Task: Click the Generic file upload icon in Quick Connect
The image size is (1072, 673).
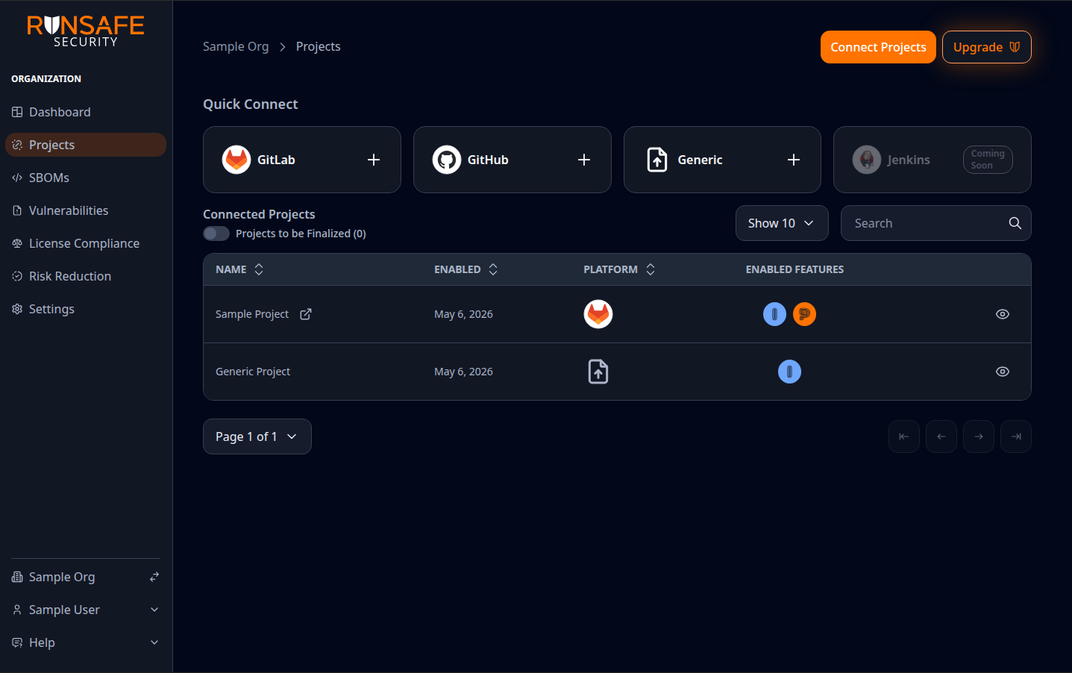Action: (657, 160)
